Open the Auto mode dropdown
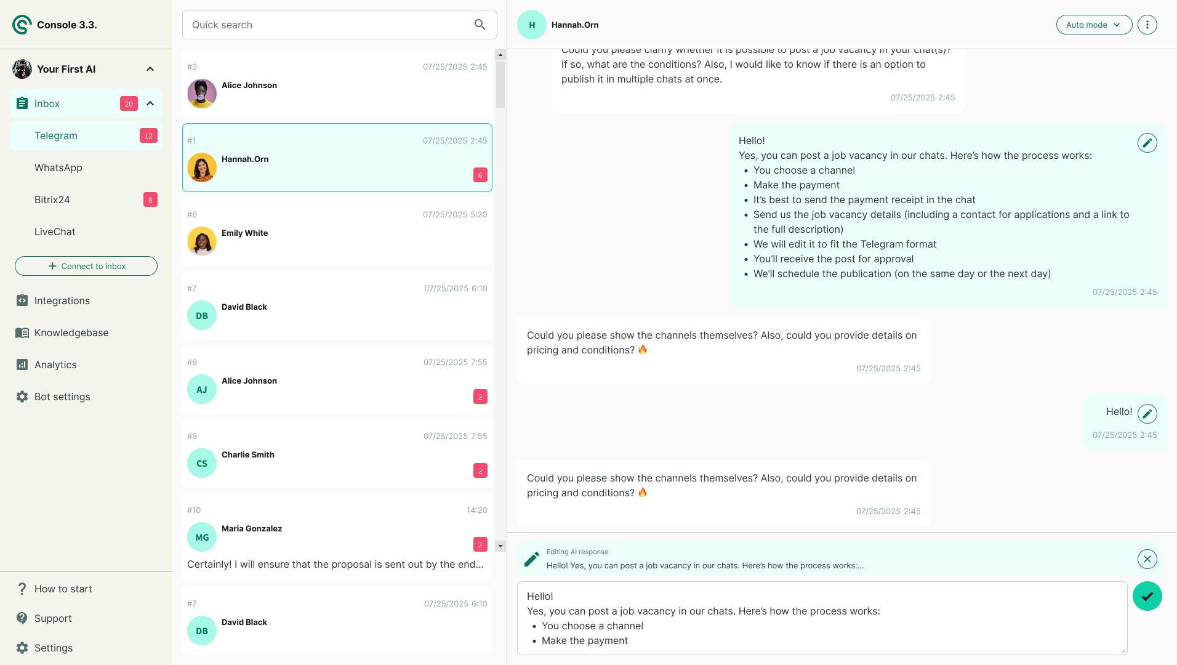The height and width of the screenshot is (665, 1177). click(x=1093, y=25)
